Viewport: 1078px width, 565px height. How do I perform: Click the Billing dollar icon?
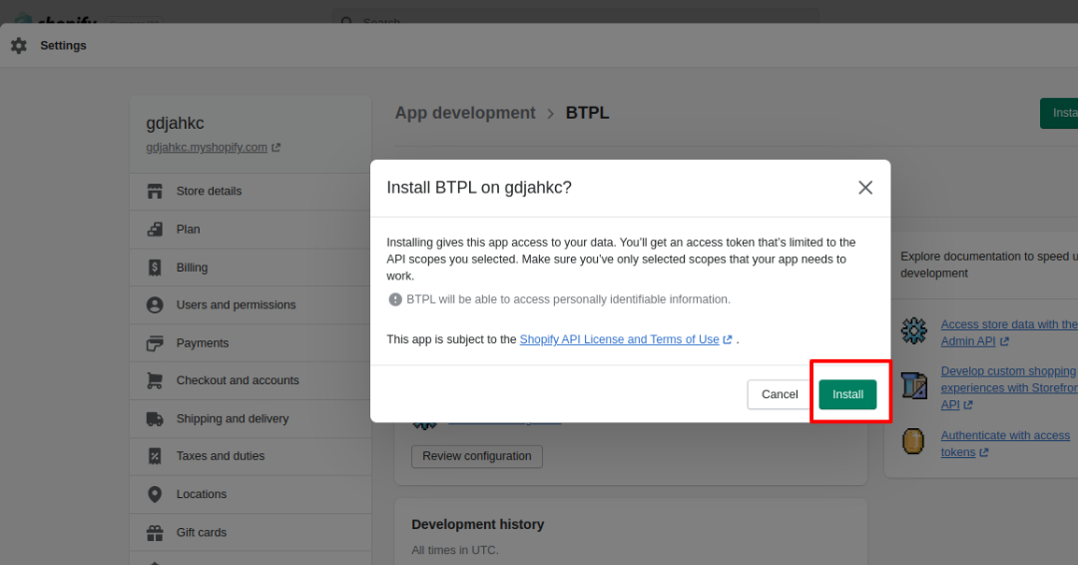pos(155,268)
